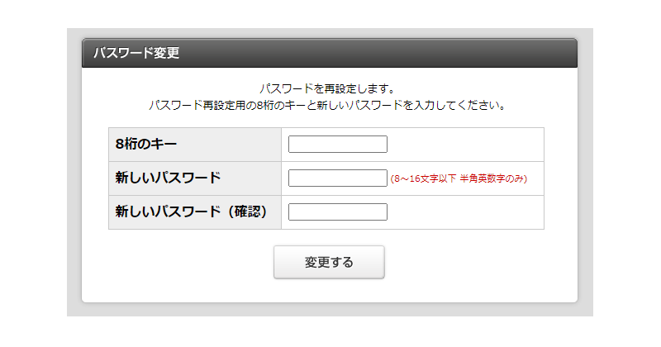Click white panel area left of 変更する button
This screenshot has height=347, width=661.
182,263
